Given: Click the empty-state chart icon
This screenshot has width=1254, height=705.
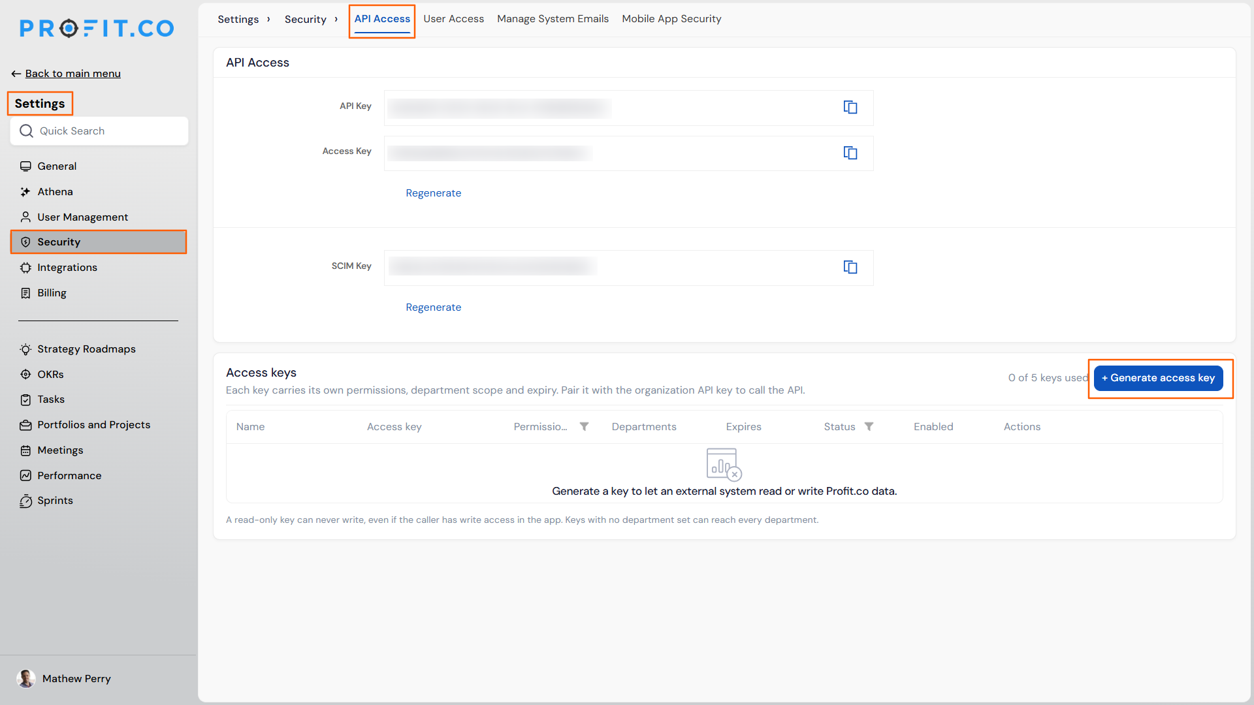Looking at the screenshot, I should point(724,464).
